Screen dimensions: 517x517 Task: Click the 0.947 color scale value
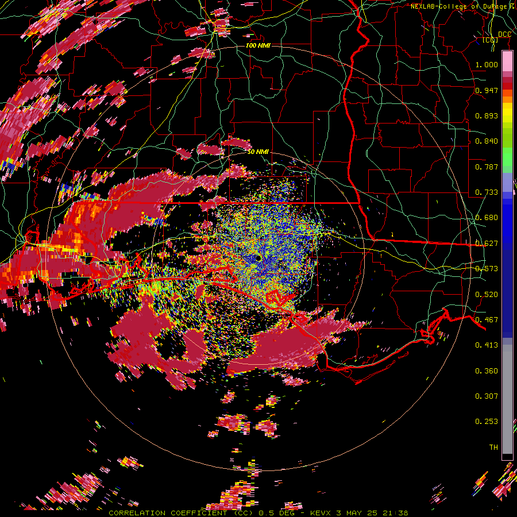click(487, 90)
